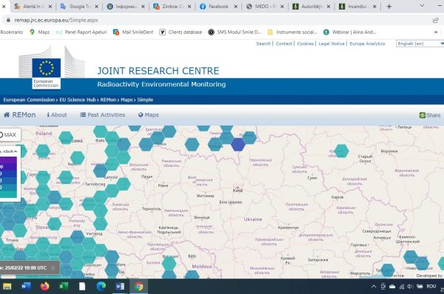Open the English (en) language dropdown
444x294 pixels.
point(420,44)
